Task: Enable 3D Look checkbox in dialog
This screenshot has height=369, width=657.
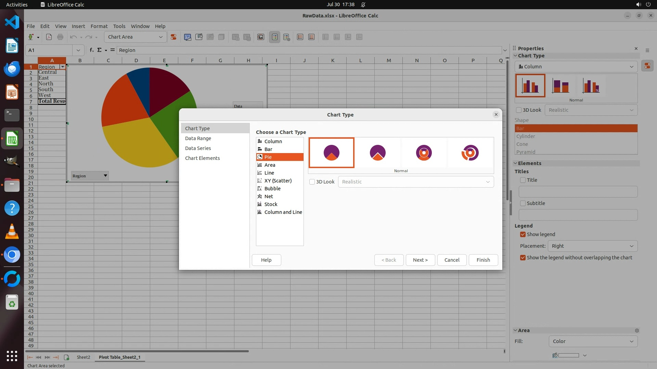Action: (x=312, y=182)
